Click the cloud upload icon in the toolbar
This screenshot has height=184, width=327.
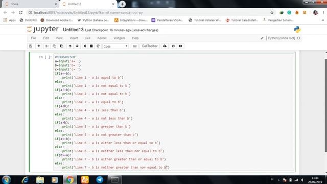[165, 46]
